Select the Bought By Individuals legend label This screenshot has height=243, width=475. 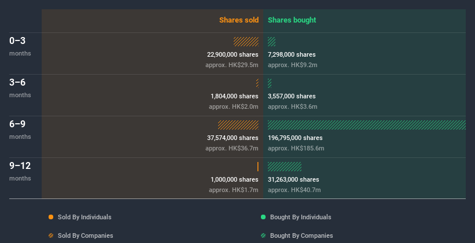click(300, 217)
